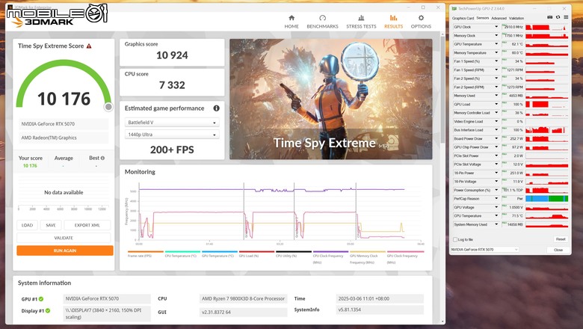Click the CPU score value 7 332
Image resolution: width=583 pixels, height=329 pixels.
[172, 85]
